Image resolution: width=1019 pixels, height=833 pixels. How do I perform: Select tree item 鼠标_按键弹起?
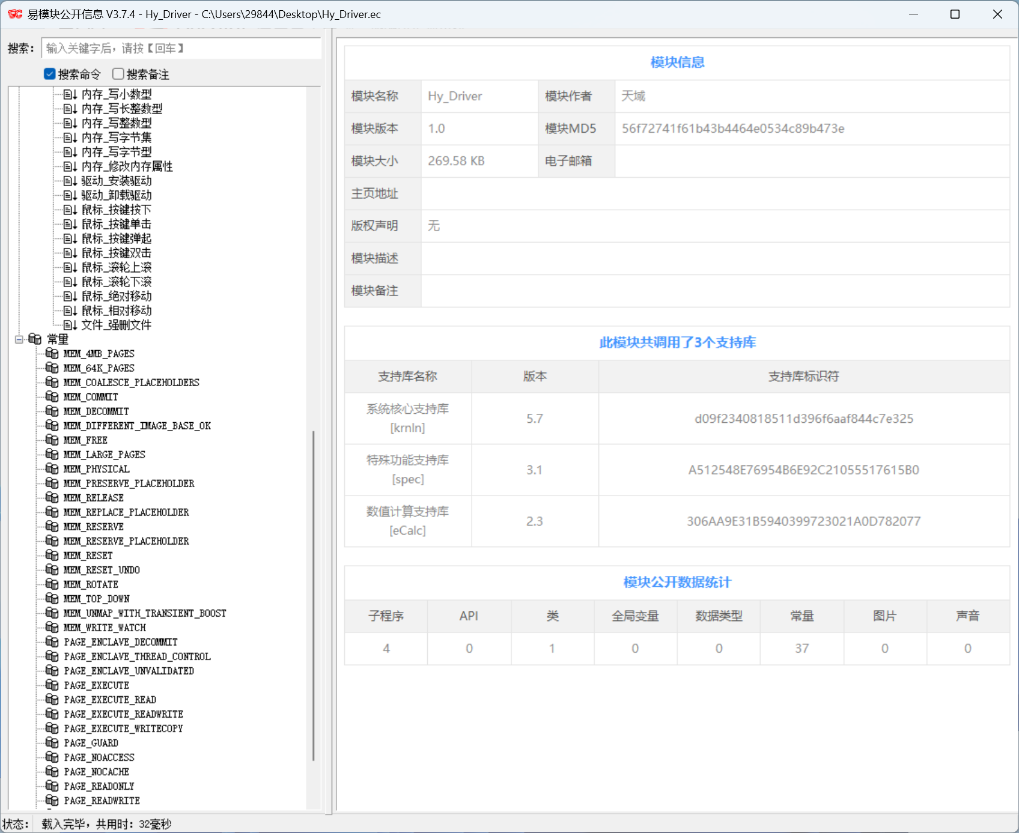[117, 238]
